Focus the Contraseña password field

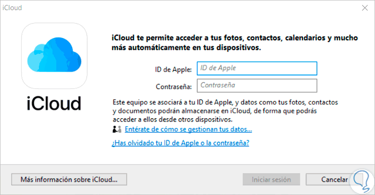[x=257, y=86]
